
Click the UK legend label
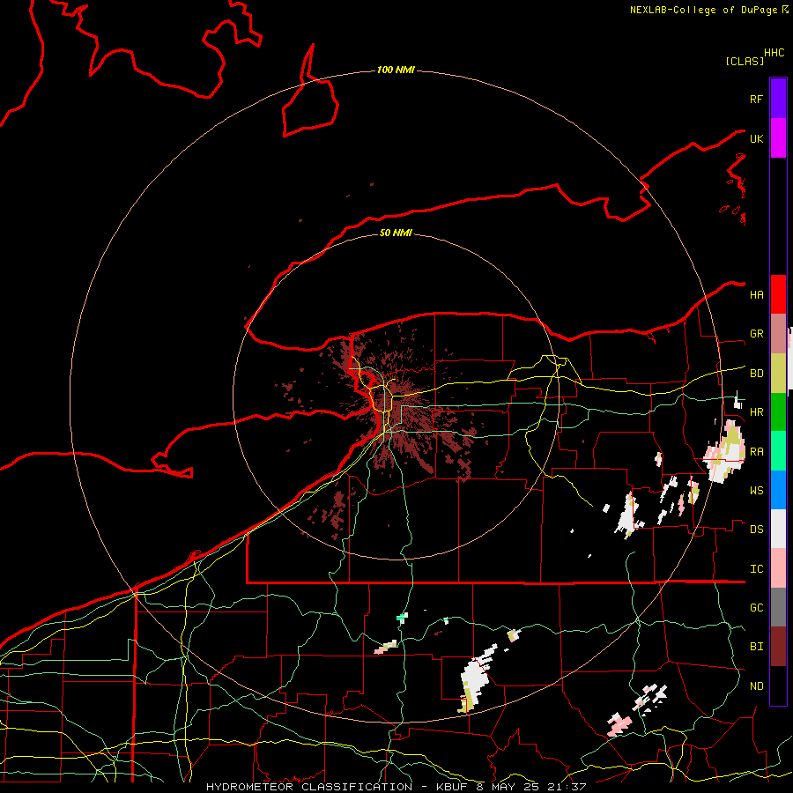coord(756,138)
